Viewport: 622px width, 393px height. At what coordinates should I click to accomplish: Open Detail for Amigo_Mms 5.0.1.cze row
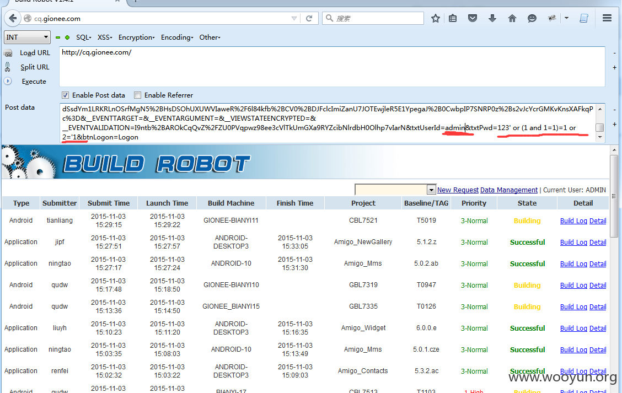597,349
